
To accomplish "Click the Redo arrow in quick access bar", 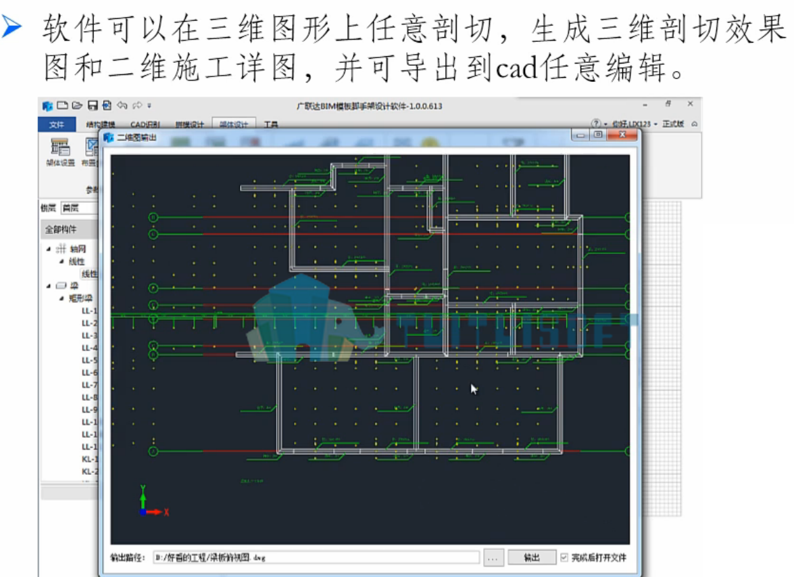I will [x=137, y=106].
